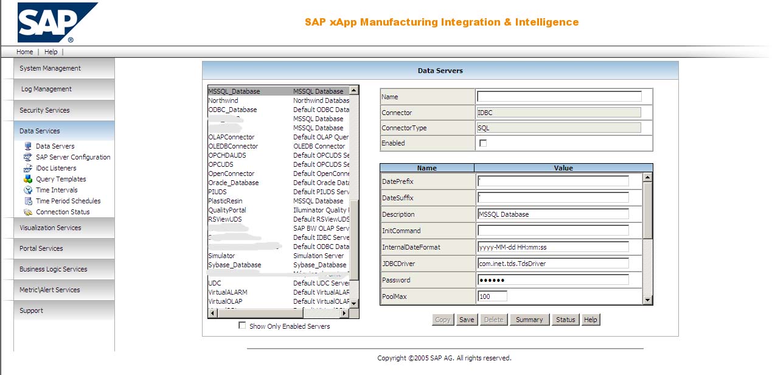The height and width of the screenshot is (375, 772).
Task: Click inside the JDBCDriver value field
Action: pyautogui.click(x=552, y=263)
